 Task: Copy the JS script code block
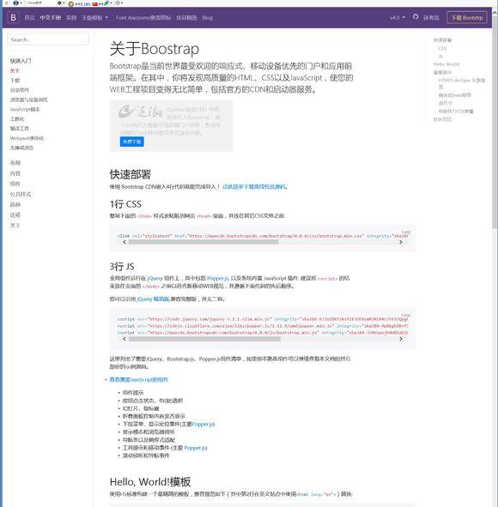406,315
